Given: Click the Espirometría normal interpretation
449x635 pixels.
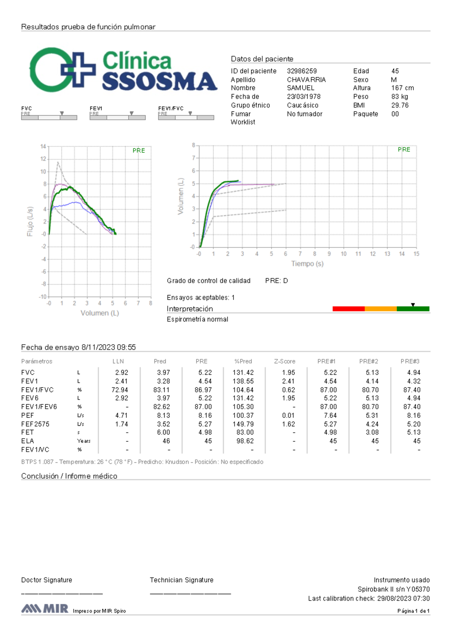Looking at the screenshot, I should pos(197,319).
